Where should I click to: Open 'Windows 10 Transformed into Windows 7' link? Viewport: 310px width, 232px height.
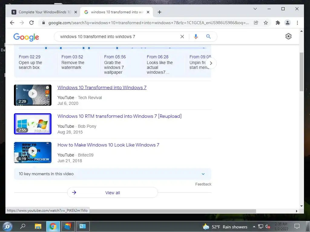pos(102,88)
